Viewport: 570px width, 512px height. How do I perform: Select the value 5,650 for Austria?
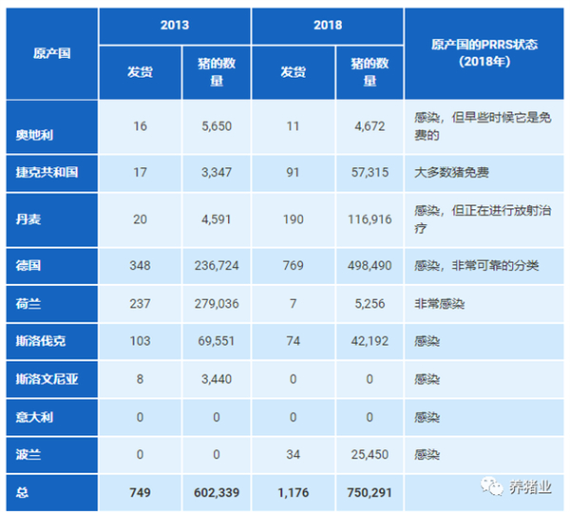tap(217, 126)
